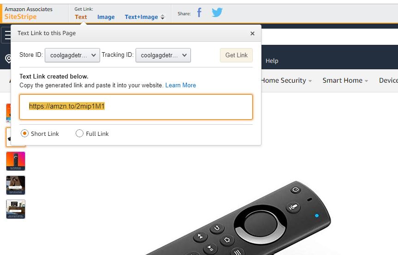Open the Tracking ID dropdown
398x255 pixels.
[163, 55]
